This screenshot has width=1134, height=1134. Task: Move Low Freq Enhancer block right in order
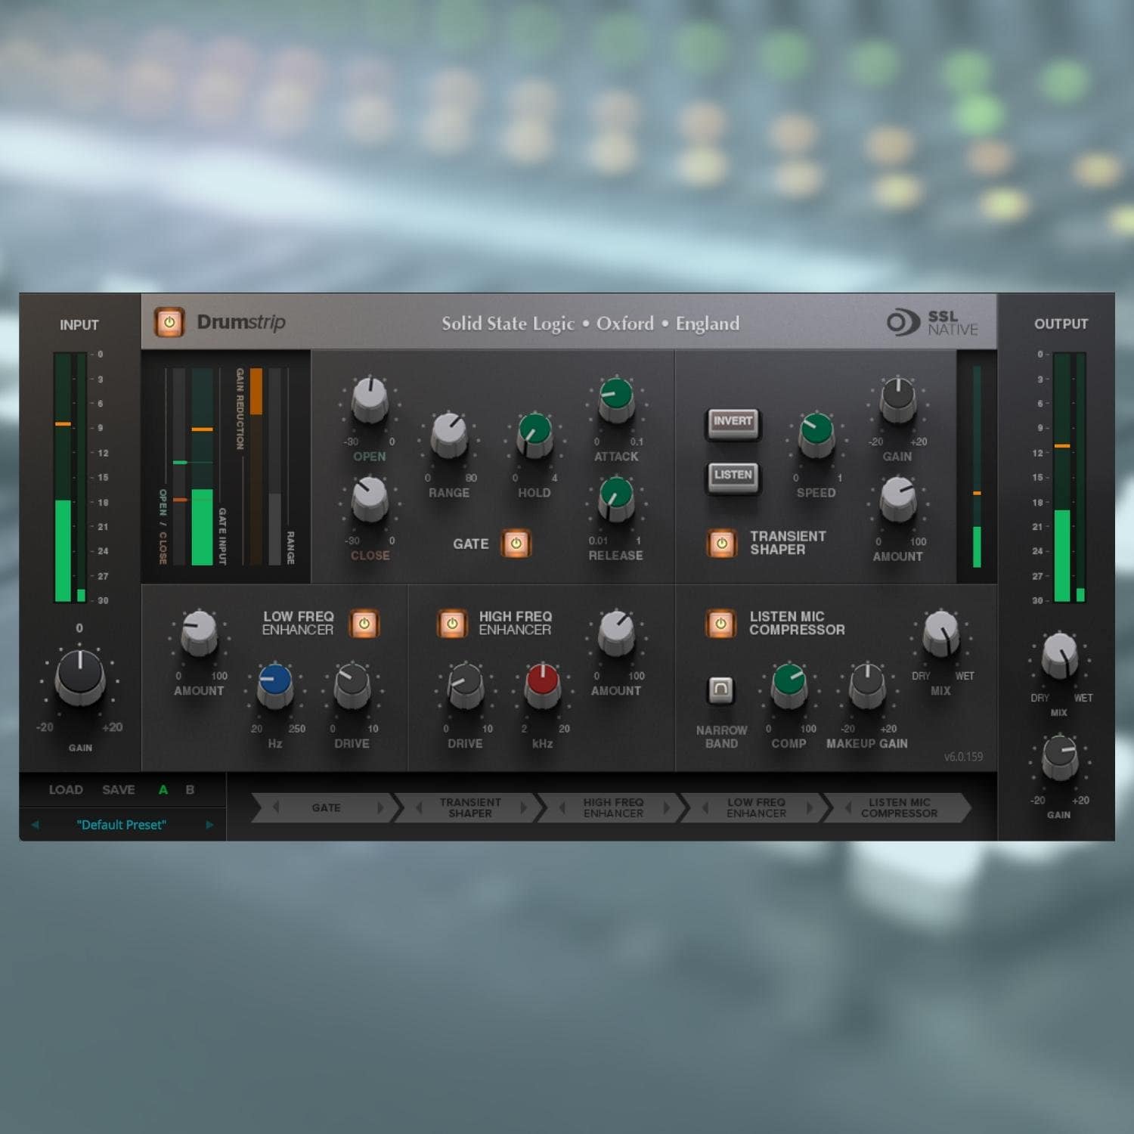click(809, 807)
